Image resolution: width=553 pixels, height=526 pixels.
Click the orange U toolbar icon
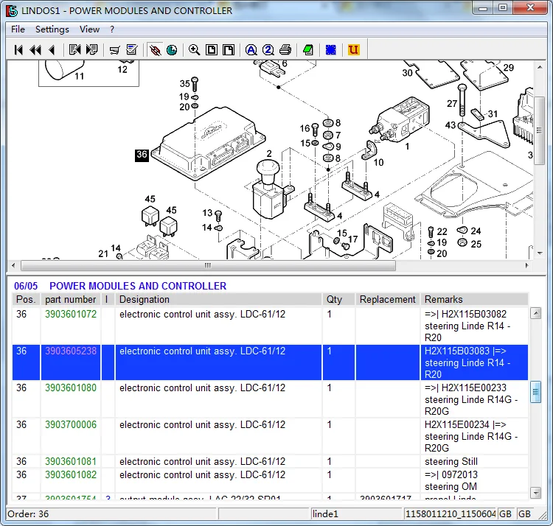(353, 50)
